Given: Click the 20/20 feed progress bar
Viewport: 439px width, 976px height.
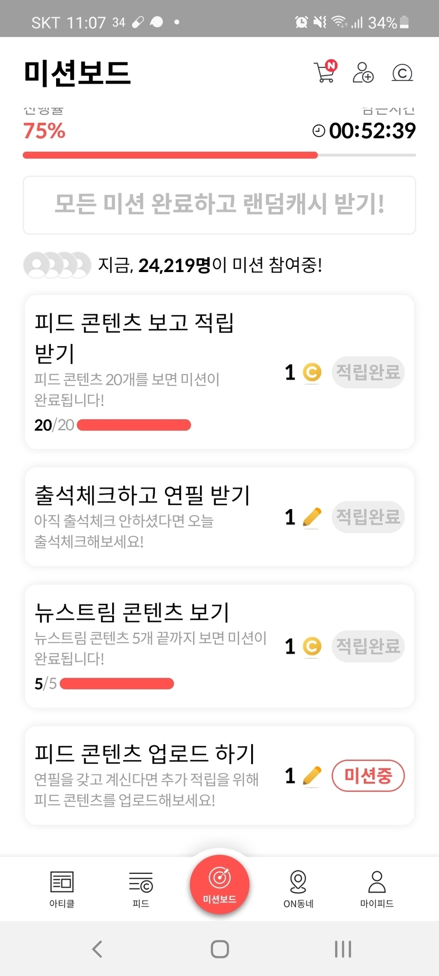Looking at the screenshot, I should [x=134, y=425].
